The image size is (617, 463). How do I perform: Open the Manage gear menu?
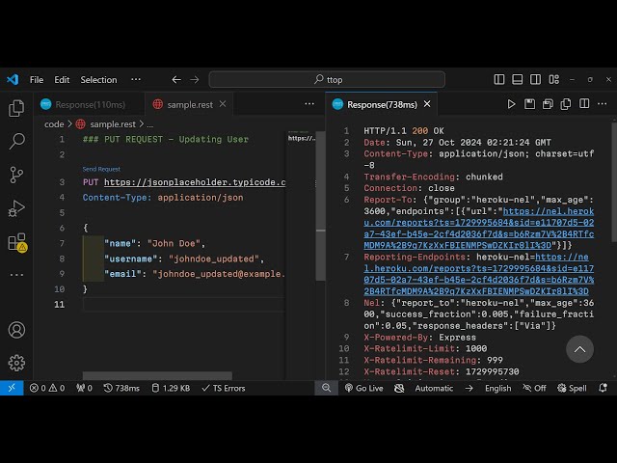tap(16, 363)
